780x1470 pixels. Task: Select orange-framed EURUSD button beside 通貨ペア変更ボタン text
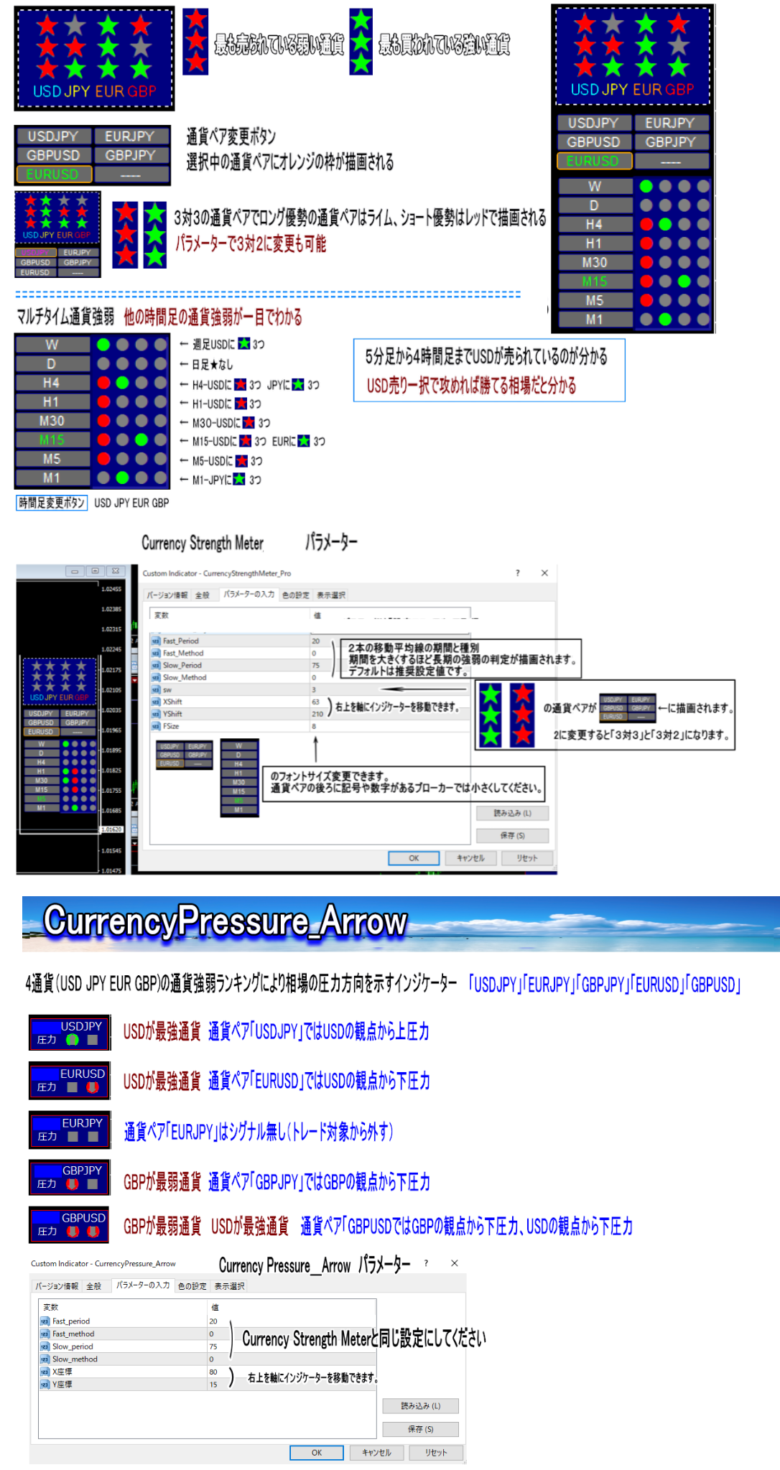tap(53, 175)
